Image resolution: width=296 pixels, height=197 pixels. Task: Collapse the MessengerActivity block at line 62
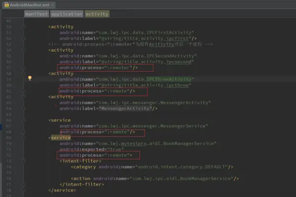pos(24,97)
